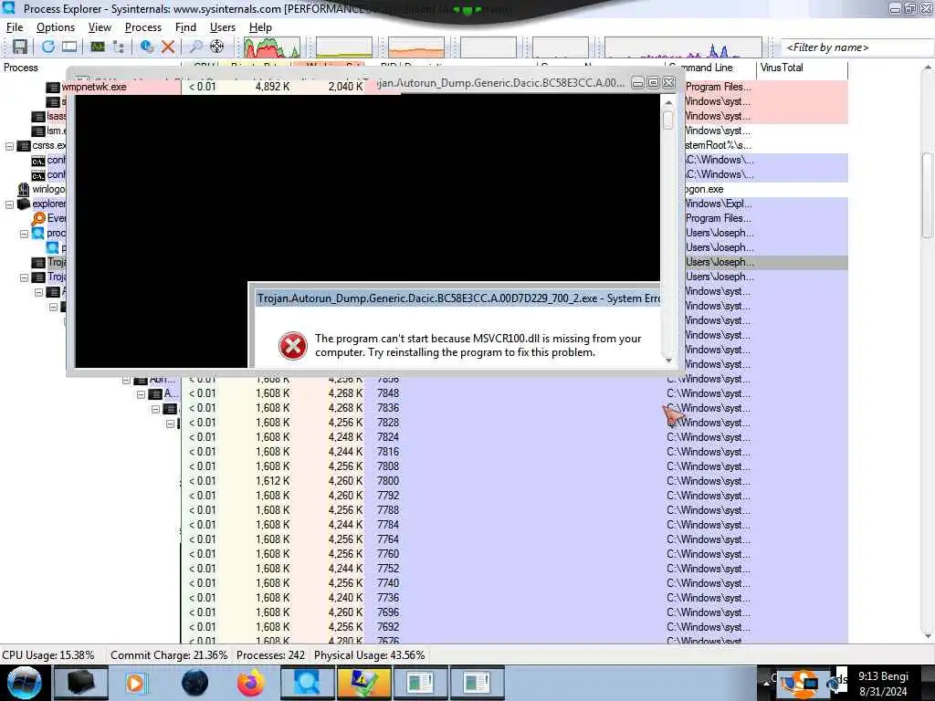Click PID 7800 cell

[387, 481]
